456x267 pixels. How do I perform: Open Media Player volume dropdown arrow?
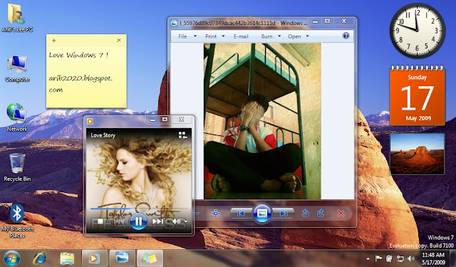point(186,221)
